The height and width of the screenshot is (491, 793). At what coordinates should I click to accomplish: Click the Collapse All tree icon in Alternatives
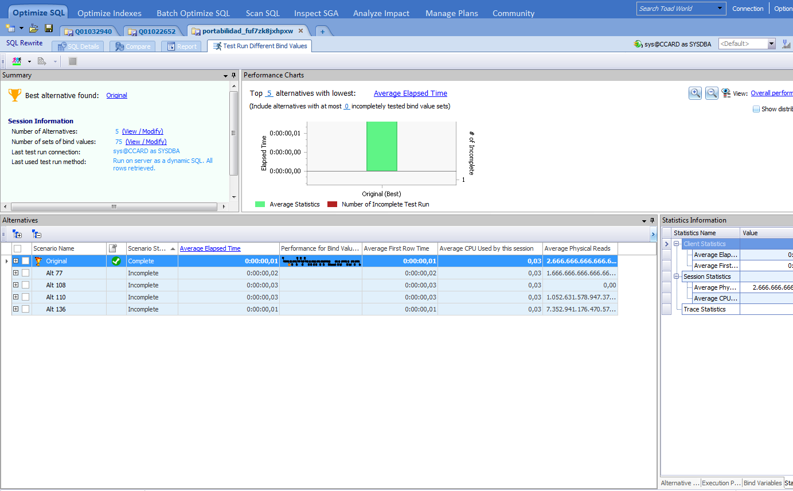pyautogui.click(x=37, y=234)
